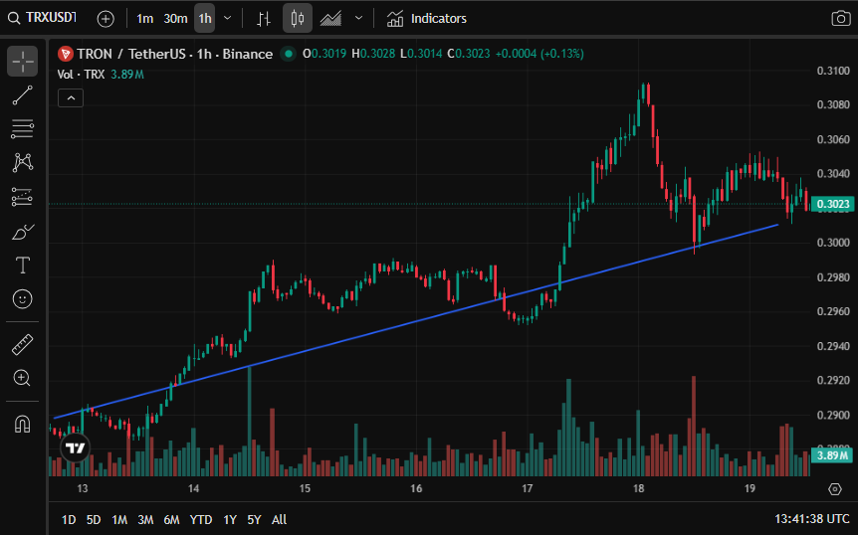Set range to 5D

point(94,520)
